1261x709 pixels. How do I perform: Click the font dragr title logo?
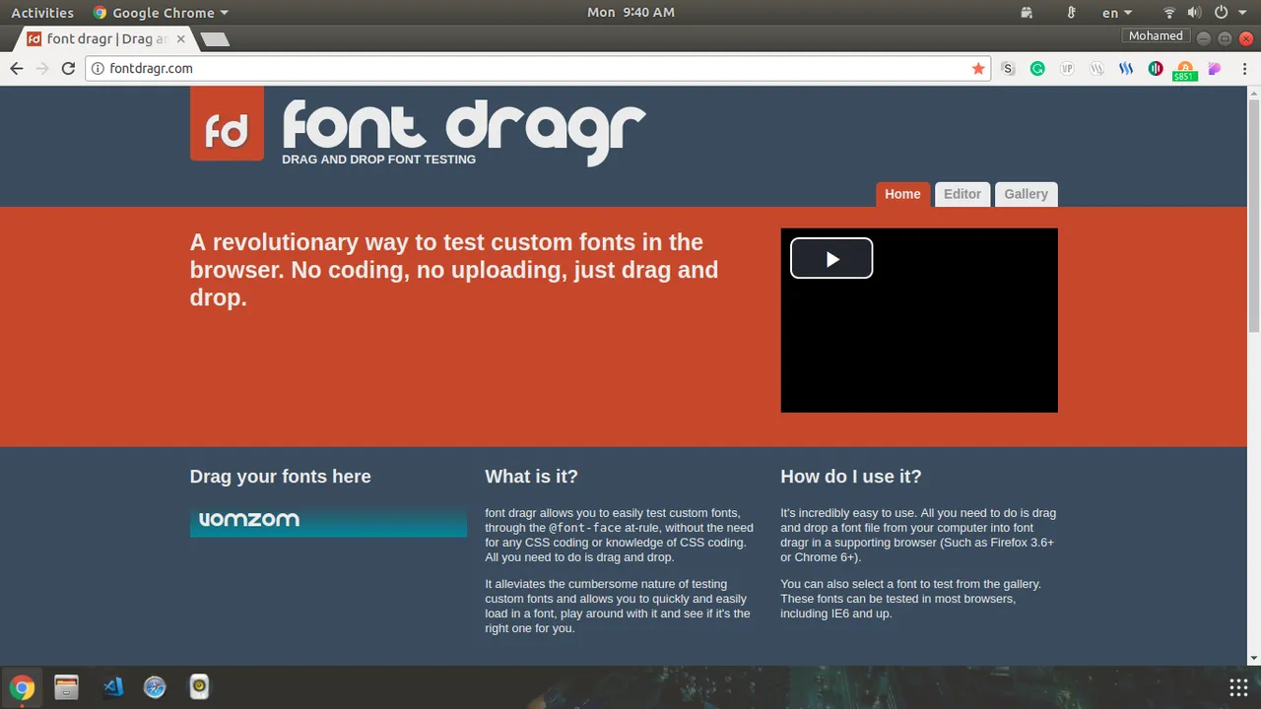pos(464,133)
